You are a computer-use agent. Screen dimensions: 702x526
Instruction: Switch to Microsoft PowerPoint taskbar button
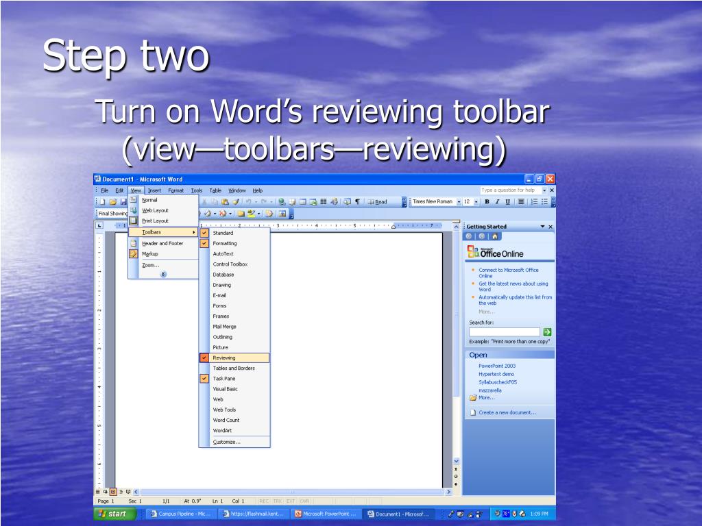pyautogui.click(x=326, y=514)
